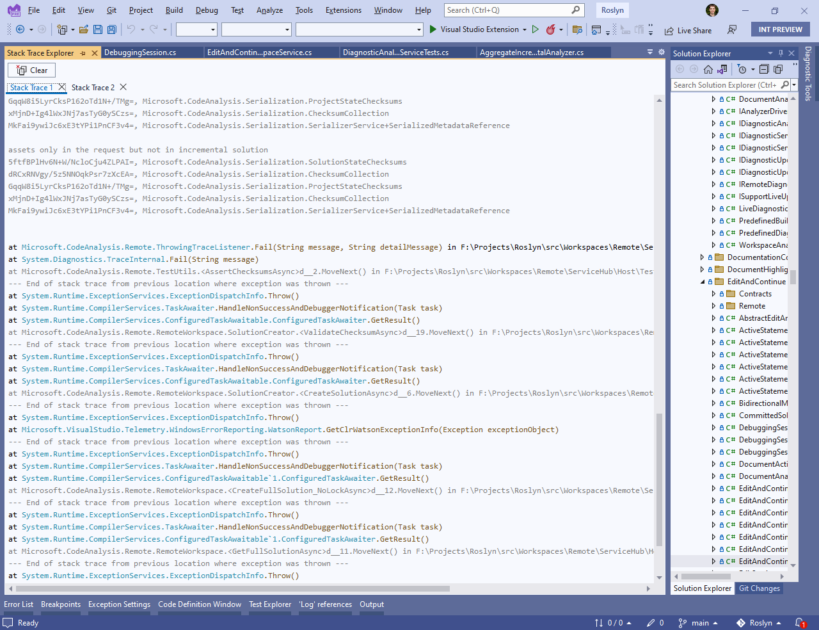The width and height of the screenshot is (819, 630).
Task: Open the Visual Studio Extension target dropdown
Action: pos(525,29)
